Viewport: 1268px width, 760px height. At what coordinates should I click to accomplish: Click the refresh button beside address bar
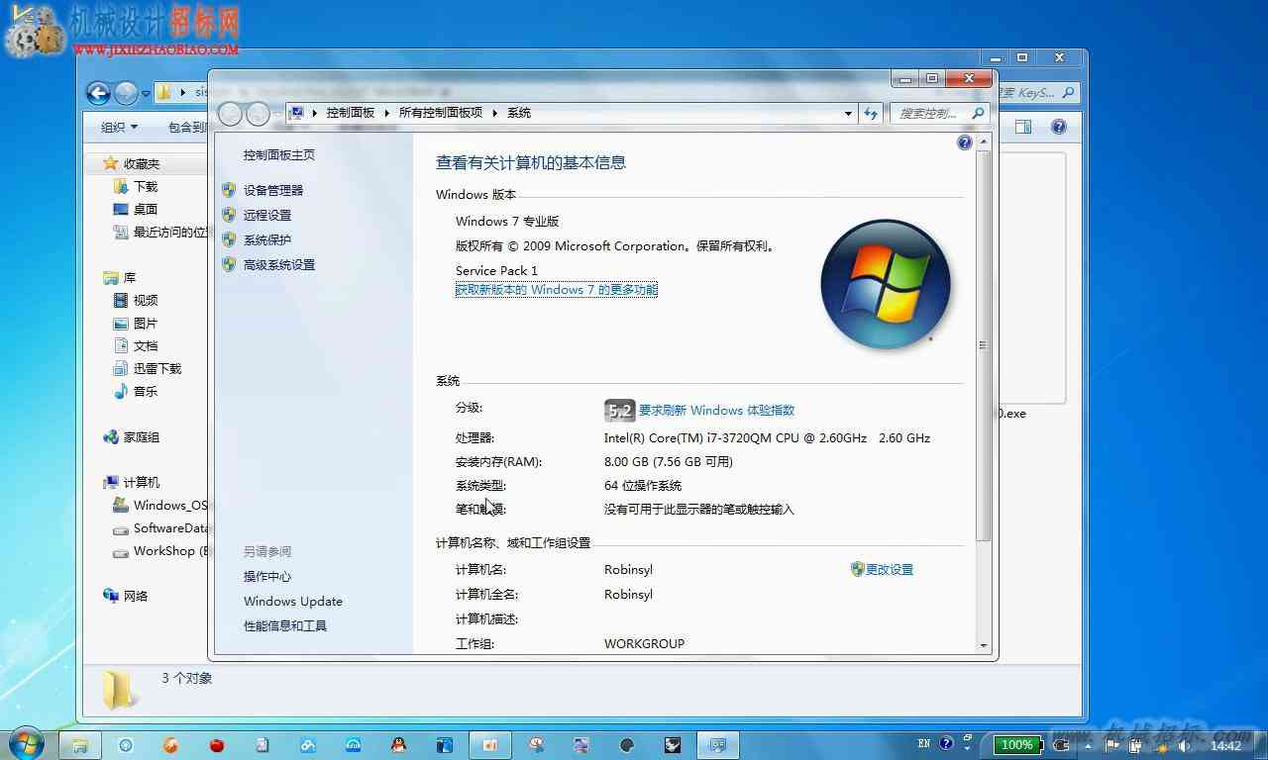[871, 113]
